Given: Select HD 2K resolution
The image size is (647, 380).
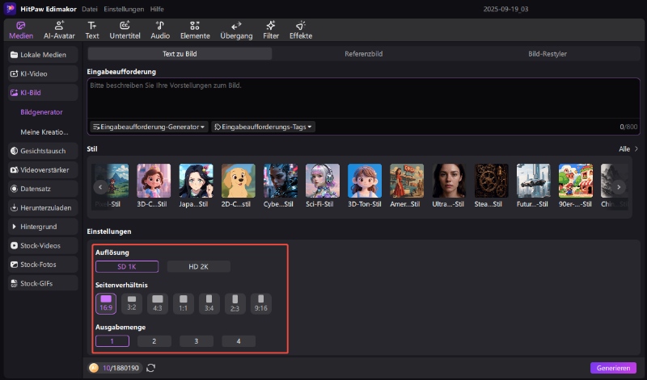Looking at the screenshot, I should (x=198, y=266).
